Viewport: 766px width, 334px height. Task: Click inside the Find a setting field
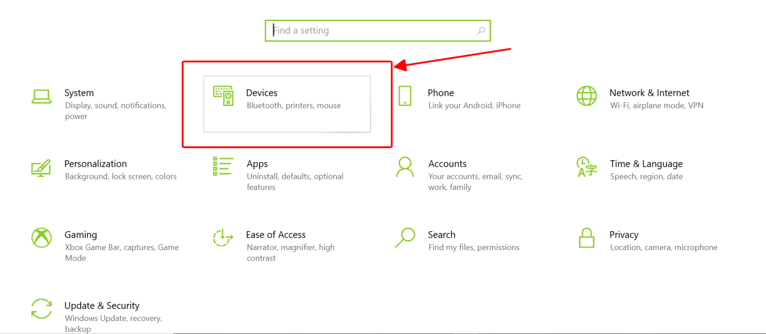tap(374, 31)
